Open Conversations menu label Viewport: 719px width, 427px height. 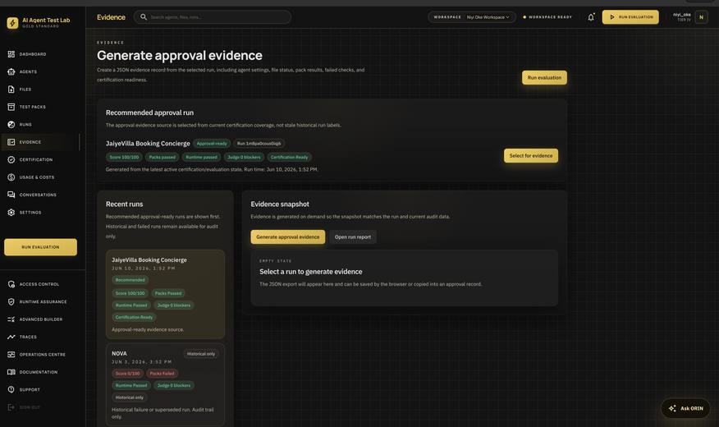[x=38, y=195]
